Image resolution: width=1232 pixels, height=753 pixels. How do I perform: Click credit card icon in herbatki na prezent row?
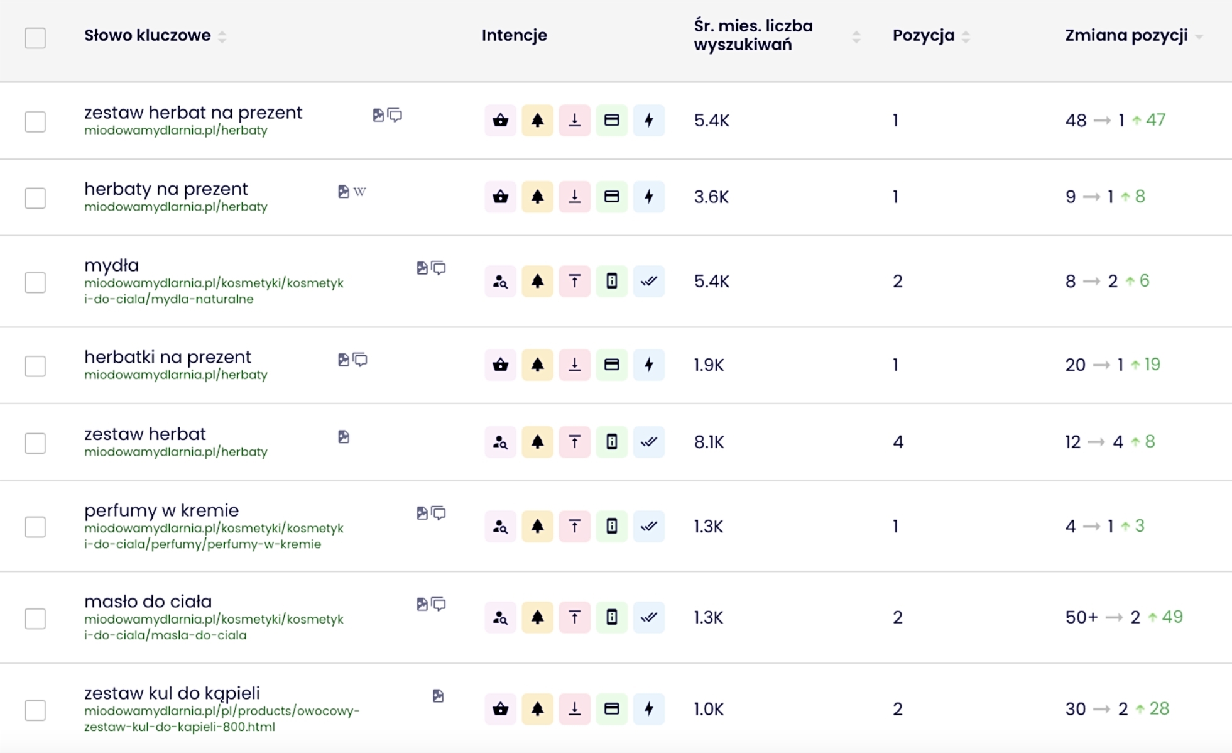pos(611,365)
